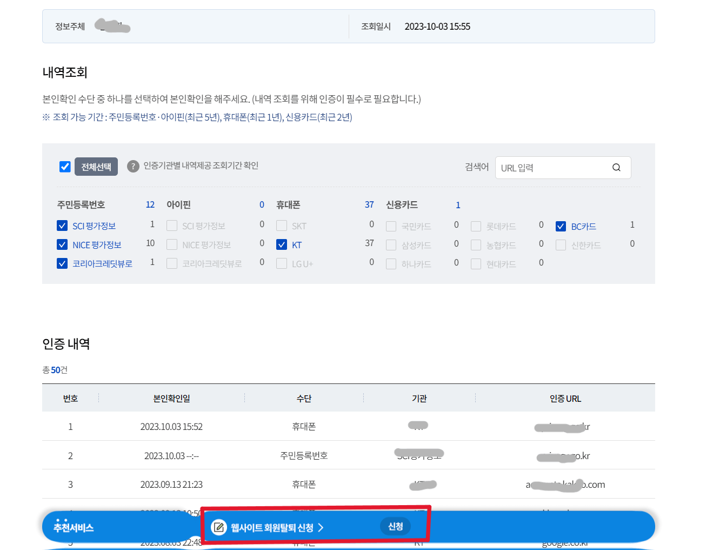Check the 삼성카드 checkbox
Screen dimensions: 713x550
tap(391, 245)
